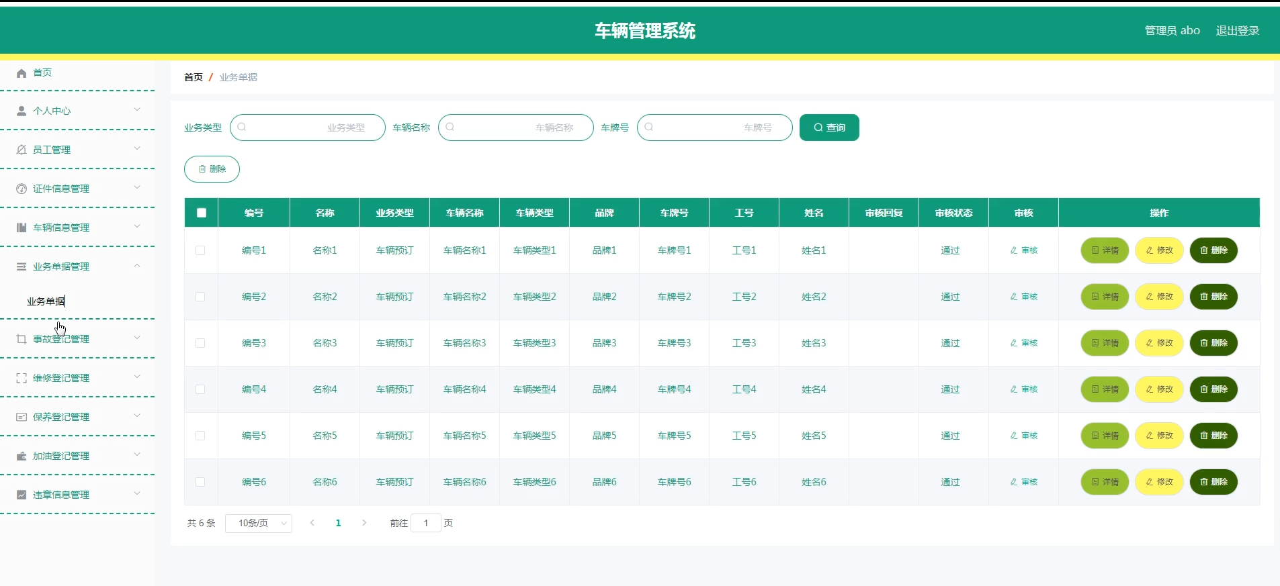Expand the 员工管理 menu chevron
Image resolution: width=1280 pixels, height=586 pixels.
click(137, 148)
